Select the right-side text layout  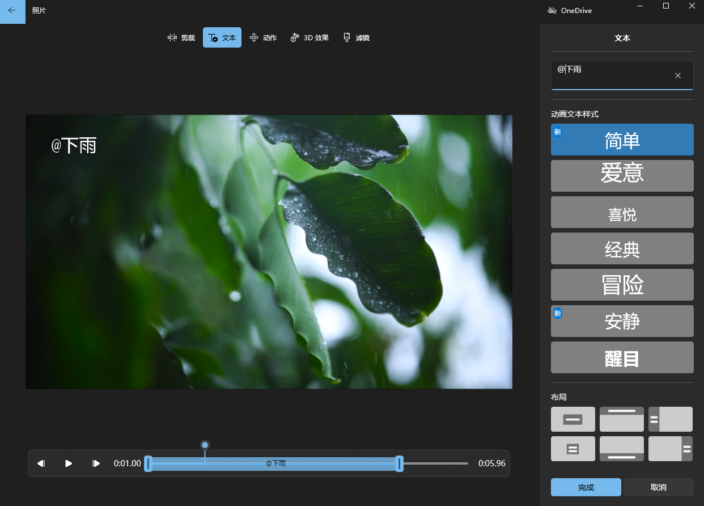[x=671, y=449]
